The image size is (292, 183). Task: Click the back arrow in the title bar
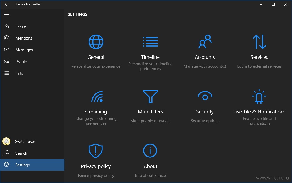[x=7, y=4]
